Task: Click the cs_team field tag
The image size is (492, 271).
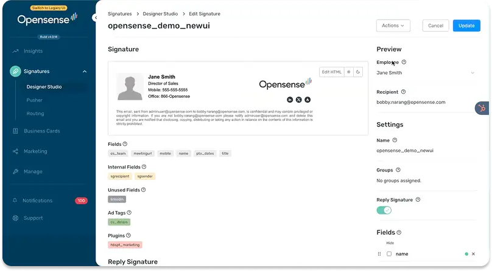Action: [118, 153]
